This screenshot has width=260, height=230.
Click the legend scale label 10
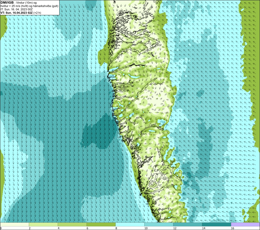pyautogui.click(x=146, y=228)
